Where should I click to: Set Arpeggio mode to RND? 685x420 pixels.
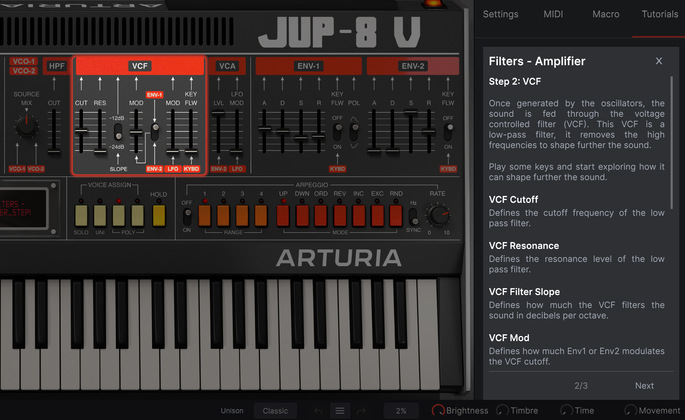396,216
